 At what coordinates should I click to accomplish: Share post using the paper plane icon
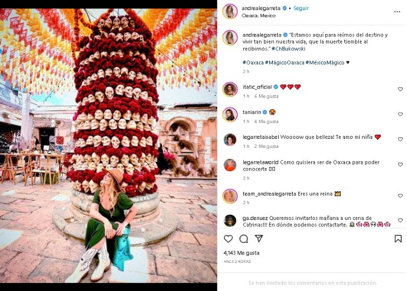[259, 239]
